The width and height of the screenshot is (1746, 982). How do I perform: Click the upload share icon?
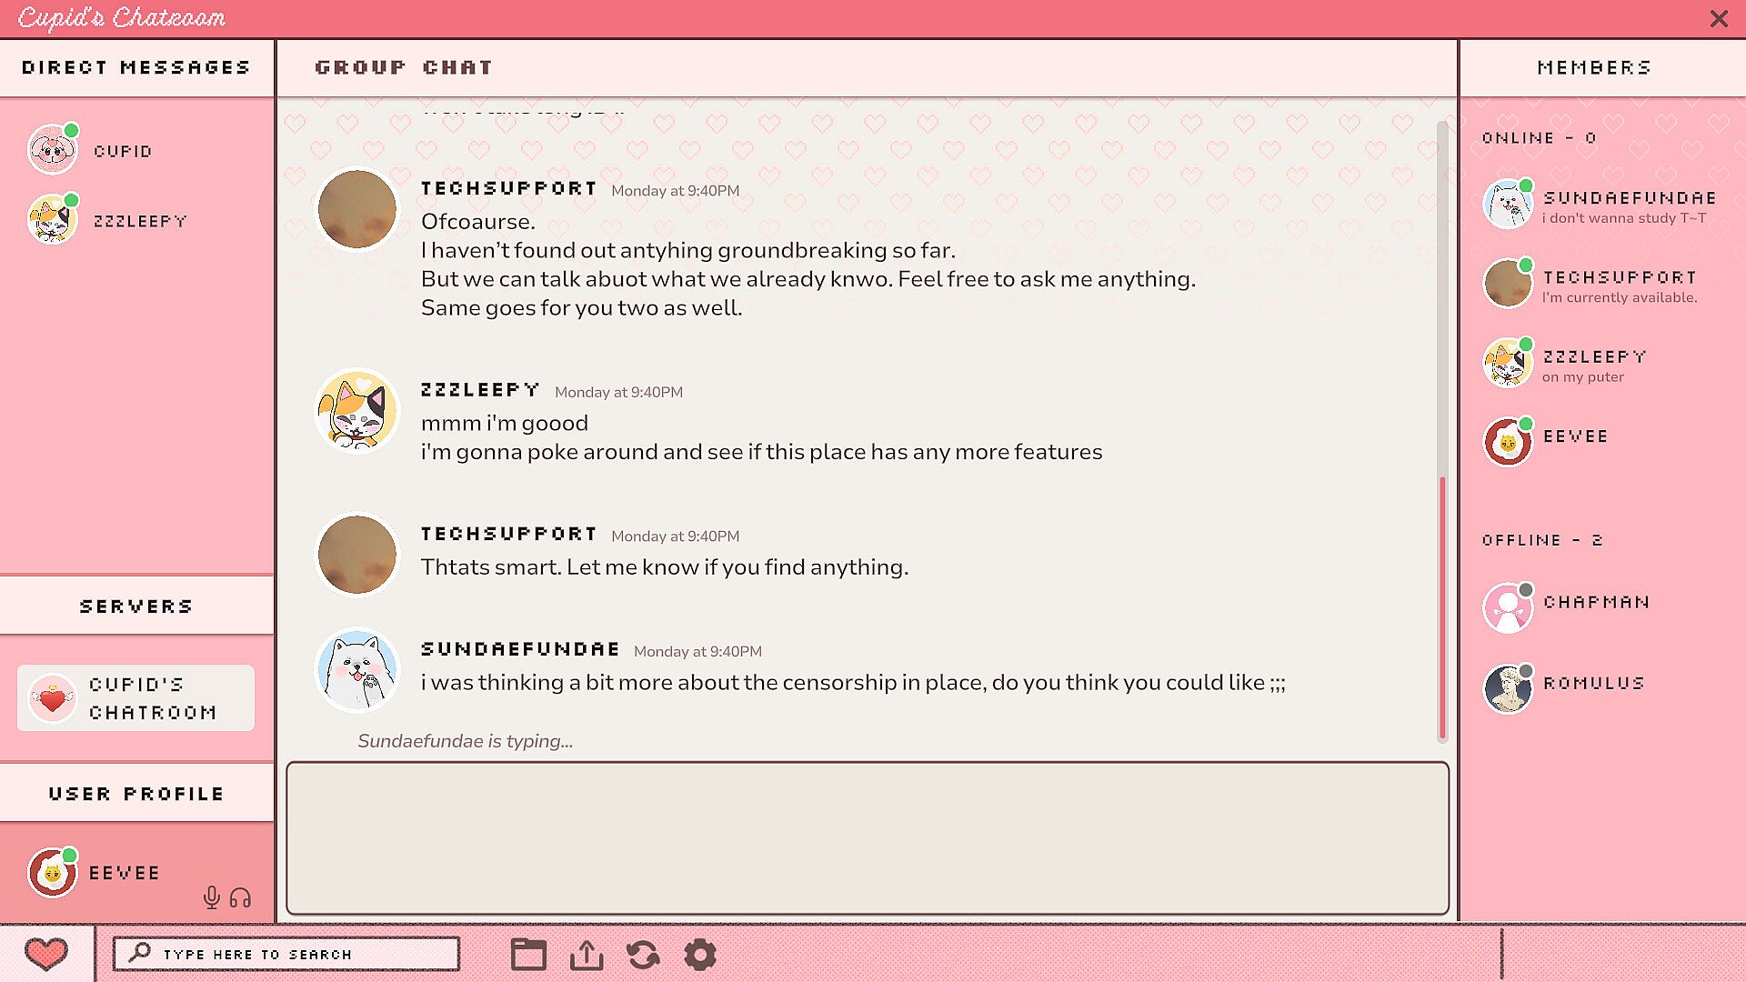pyautogui.click(x=587, y=955)
